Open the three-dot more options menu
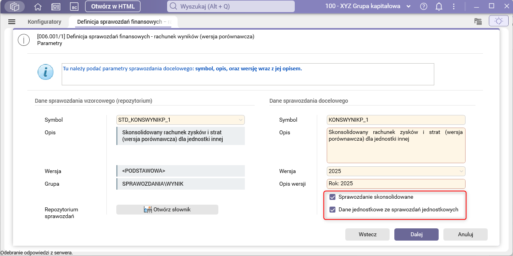513x256 pixels. coord(454,6)
